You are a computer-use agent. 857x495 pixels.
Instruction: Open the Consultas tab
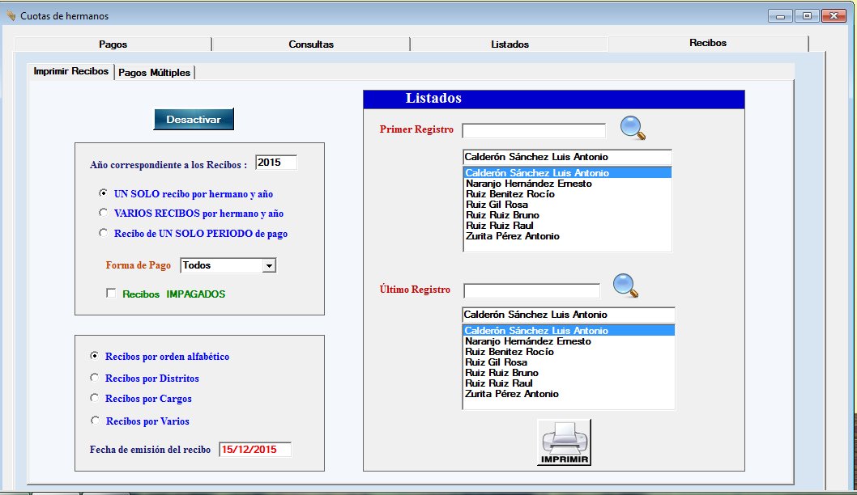pyautogui.click(x=311, y=44)
